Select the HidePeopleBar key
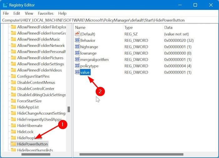This screenshot has height=158, width=219. coord(30,138)
